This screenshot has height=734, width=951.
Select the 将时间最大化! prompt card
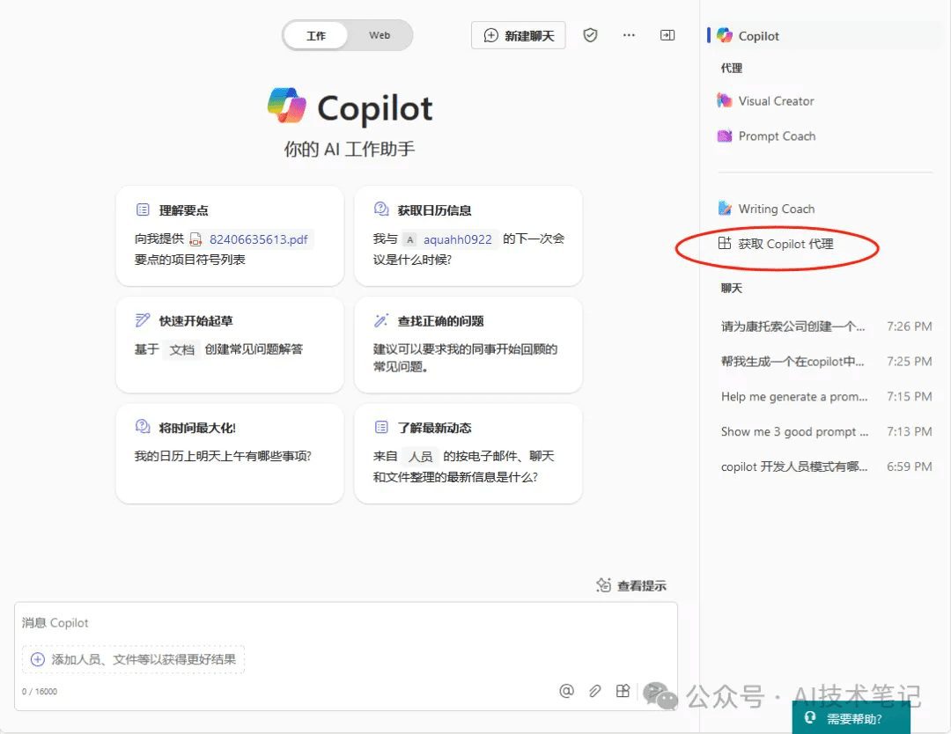tap(230, 453)
